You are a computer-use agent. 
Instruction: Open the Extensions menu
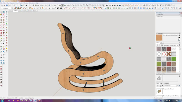click(32, 3)
